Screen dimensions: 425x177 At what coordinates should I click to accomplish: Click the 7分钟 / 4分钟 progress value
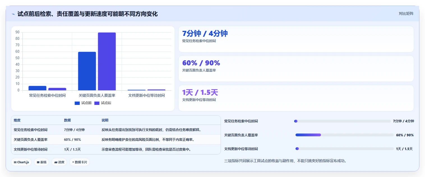pyautogui.click(x=403, y=121)
